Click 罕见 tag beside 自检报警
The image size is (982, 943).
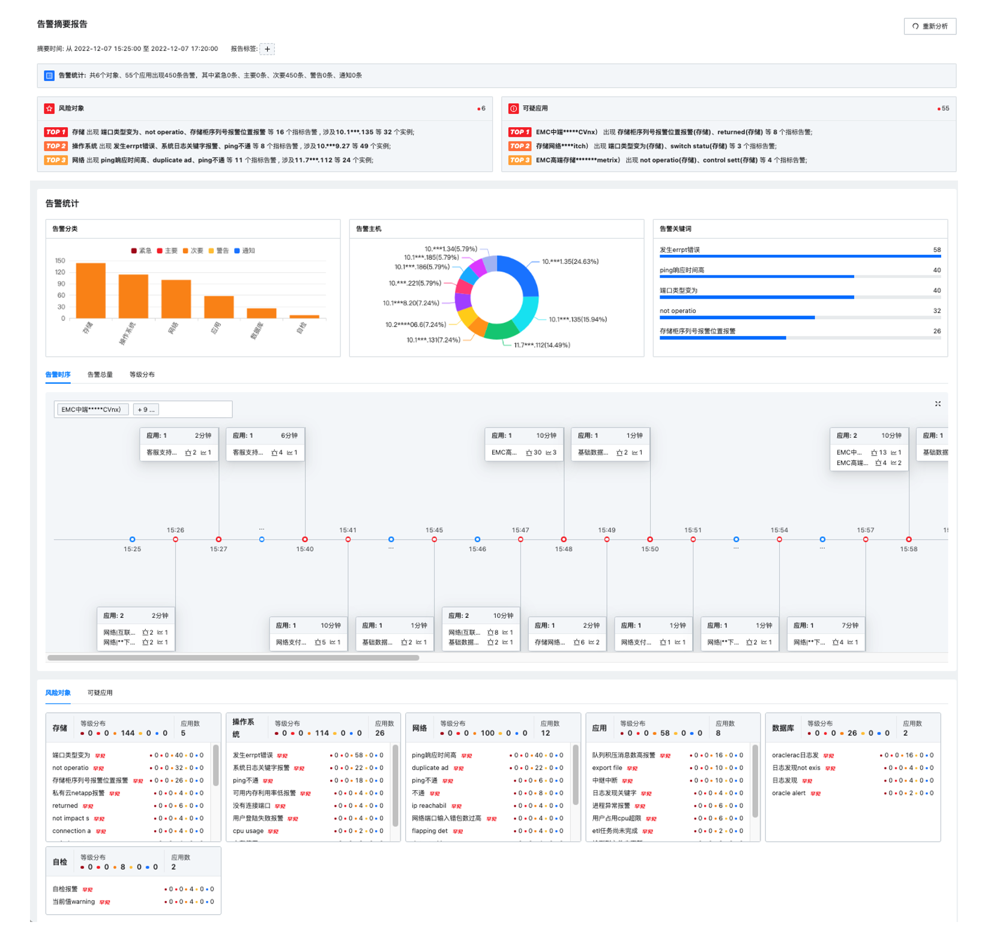88,890
